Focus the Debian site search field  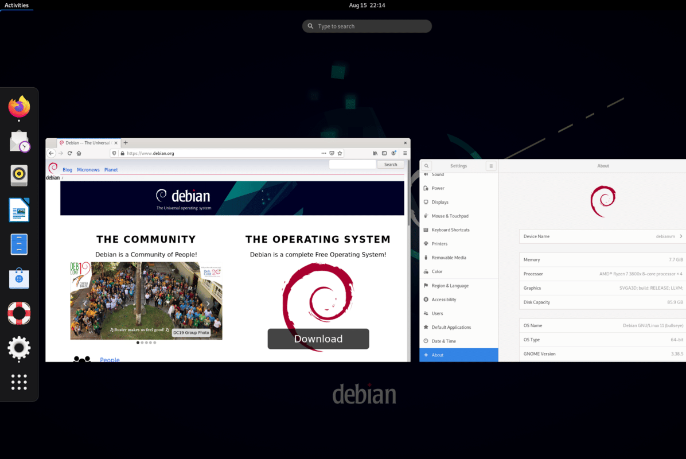click(x=352, y=165)
